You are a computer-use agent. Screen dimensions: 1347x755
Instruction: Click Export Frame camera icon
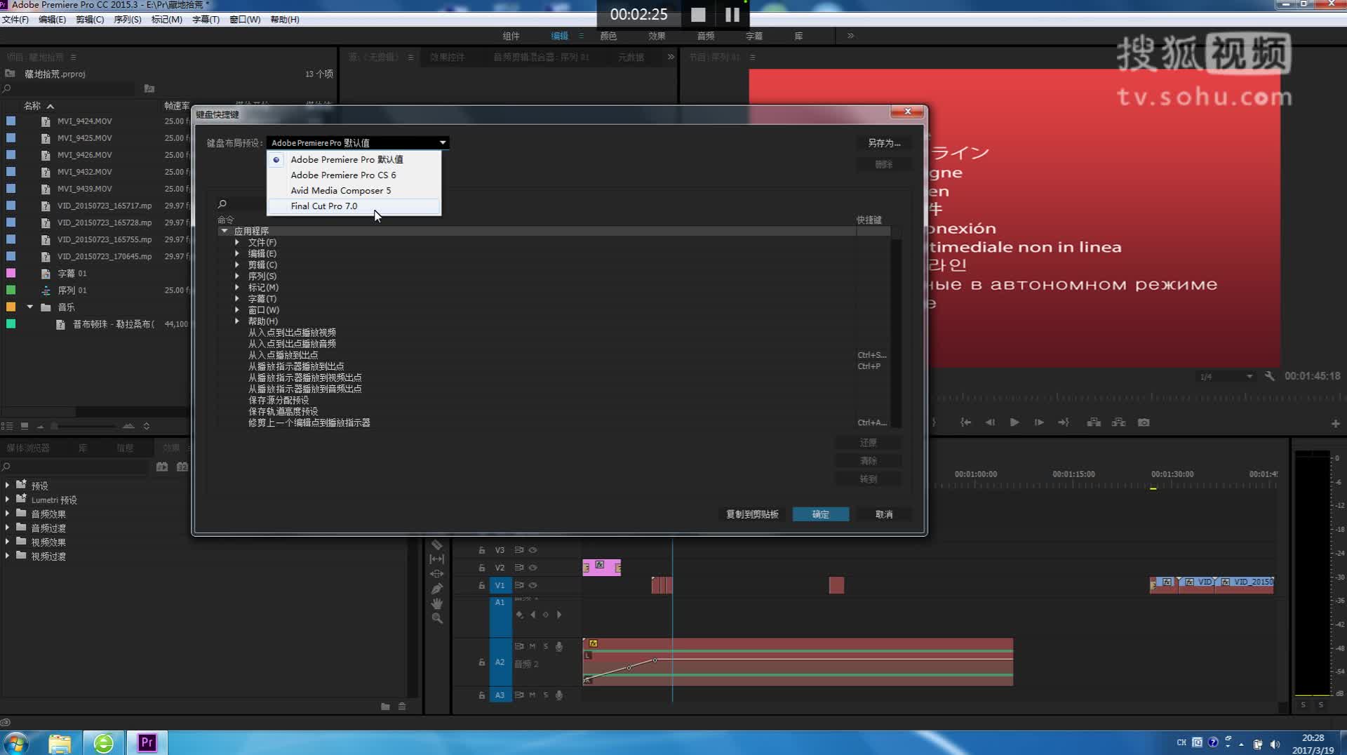point(1144,422)
